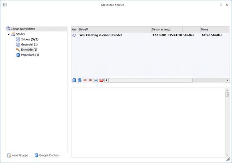The width and height of the screenshot is (232, 163).
Task: Select the Gesendet (1) folder
Action: [x=29, y=44]
